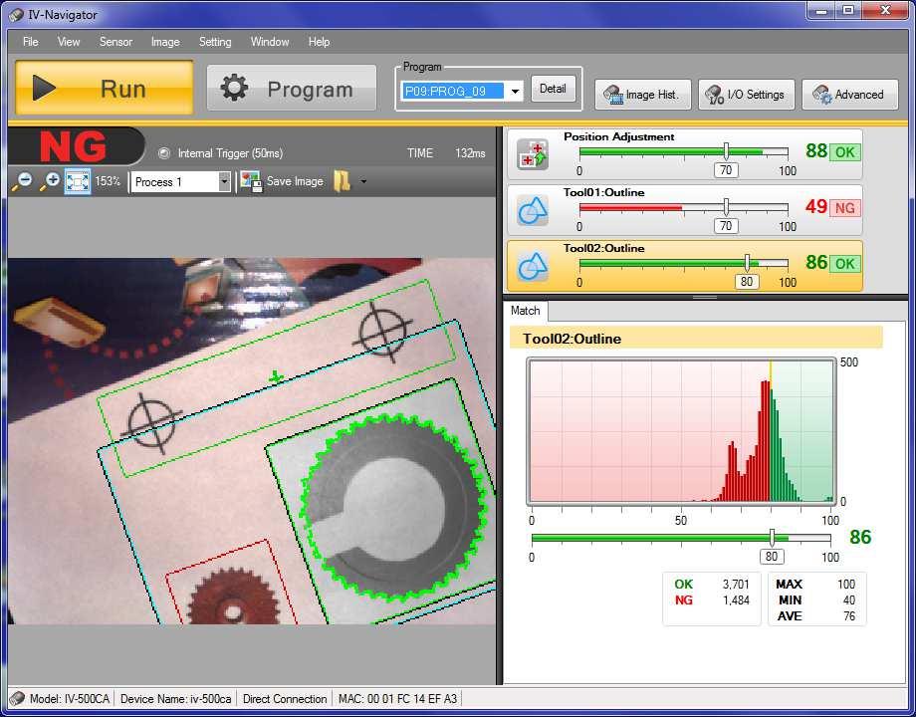Minimize the IV-Navigator window
This screenshot has height=717, width=916.
pyautogui.click(x=821, y=11)
